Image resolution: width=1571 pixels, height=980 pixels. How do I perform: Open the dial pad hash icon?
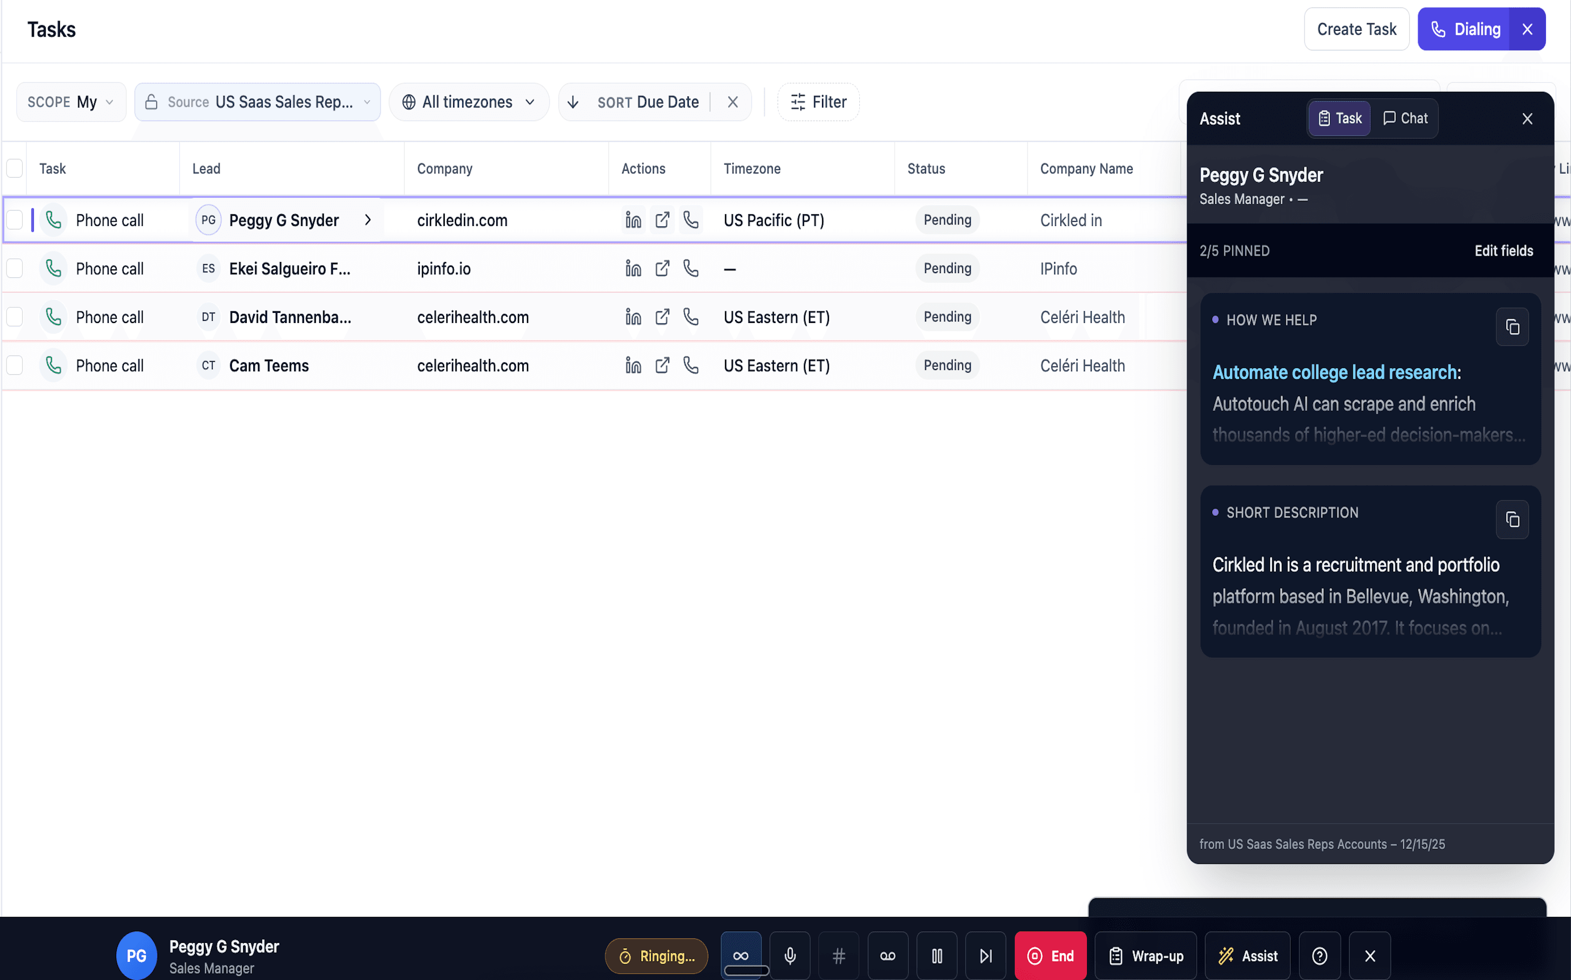[839, 956]
